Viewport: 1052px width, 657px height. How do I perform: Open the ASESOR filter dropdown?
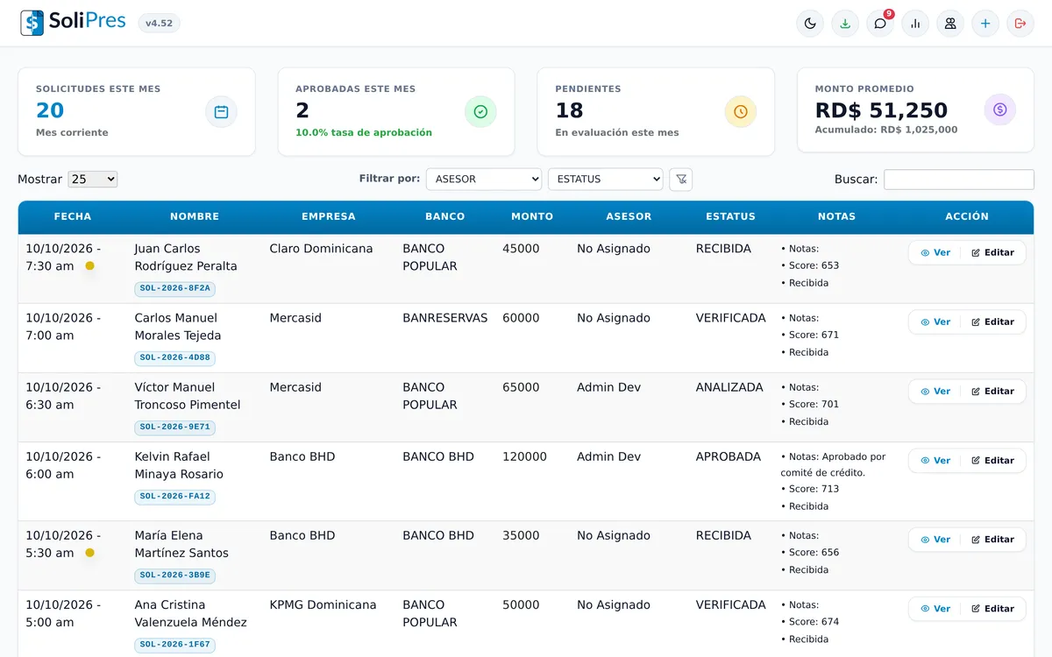pyautogui.click(x=484, y=179)
